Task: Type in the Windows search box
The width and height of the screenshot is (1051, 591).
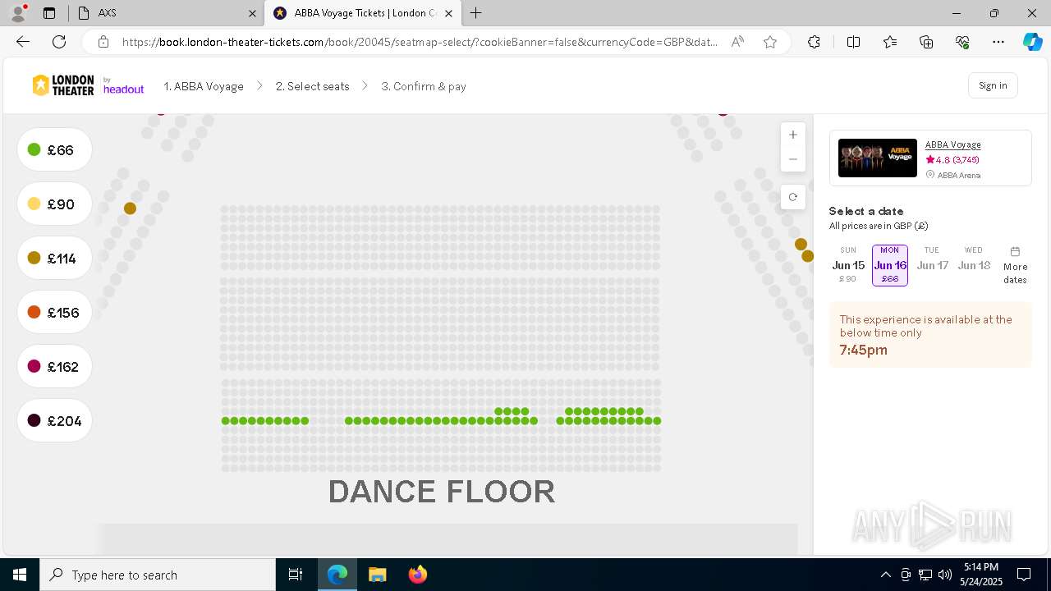Action: pyautogui.click(x=158, y=575)
